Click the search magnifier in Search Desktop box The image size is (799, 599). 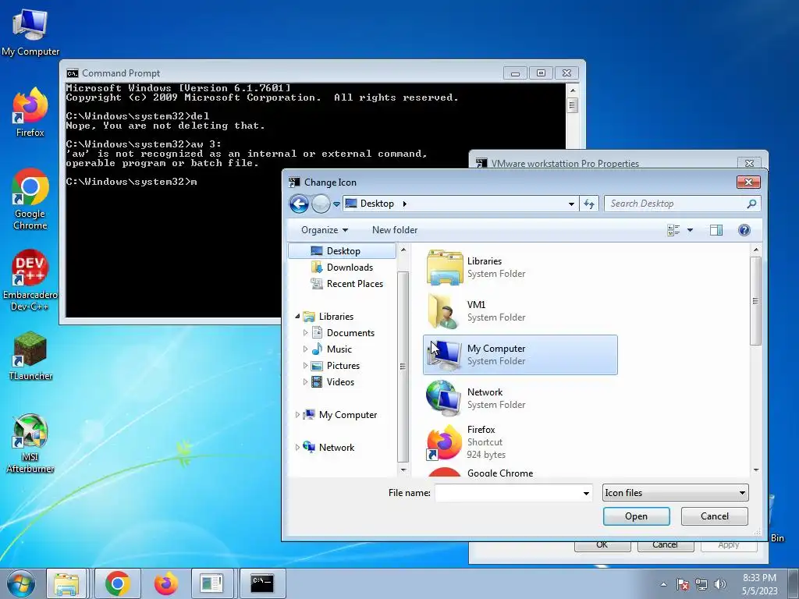point(751,204)
